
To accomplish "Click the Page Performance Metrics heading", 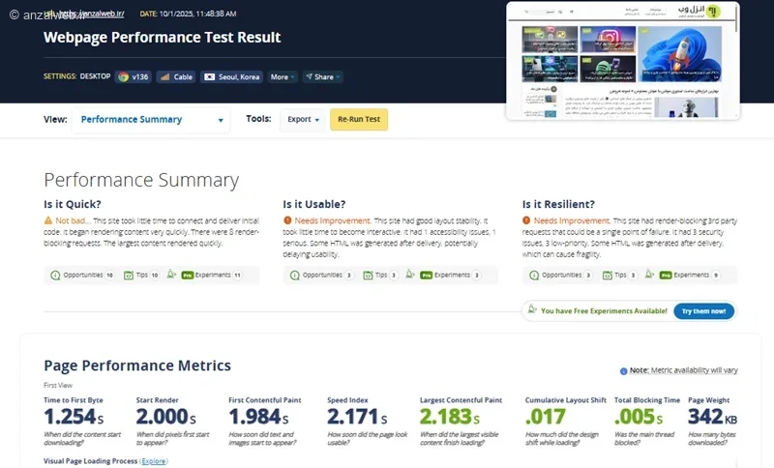I will click(x=137, y=366).
